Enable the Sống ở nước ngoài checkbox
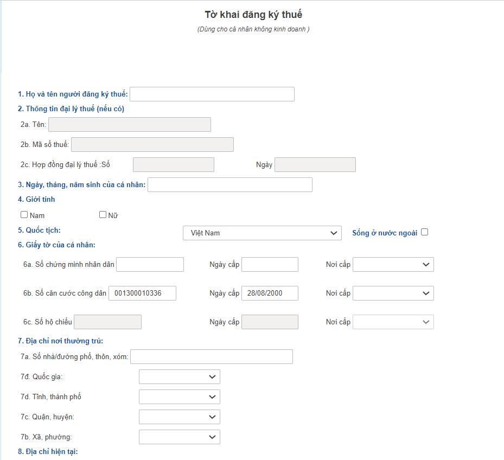504x460 pixels. pos(424,232)
